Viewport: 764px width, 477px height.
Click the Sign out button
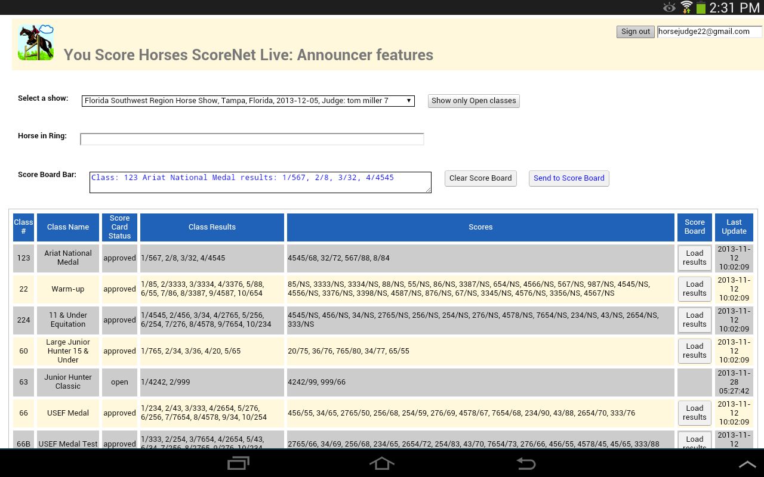635,32
